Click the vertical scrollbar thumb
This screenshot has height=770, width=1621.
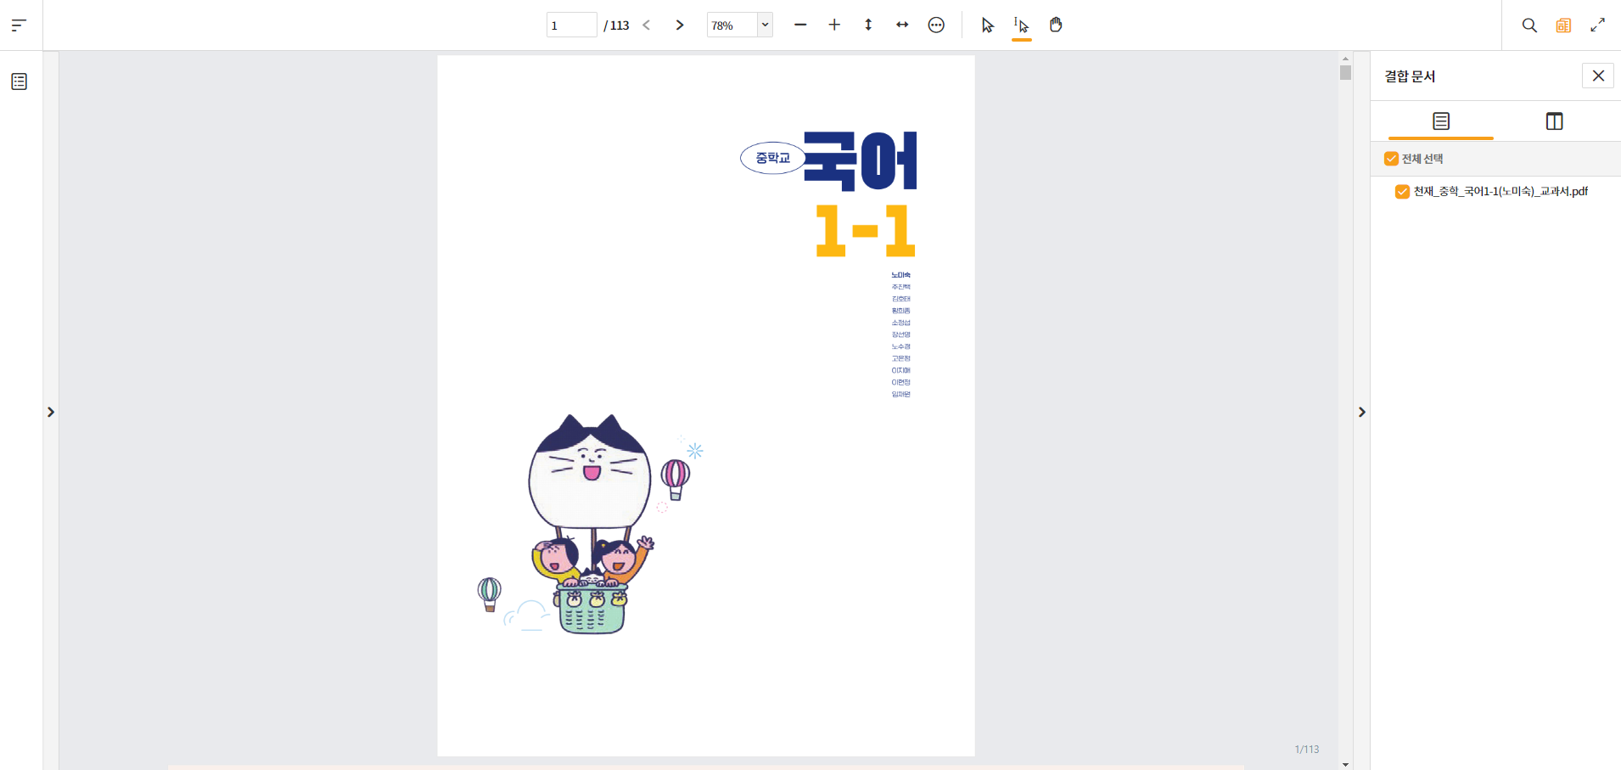(x=1345, y=72)
